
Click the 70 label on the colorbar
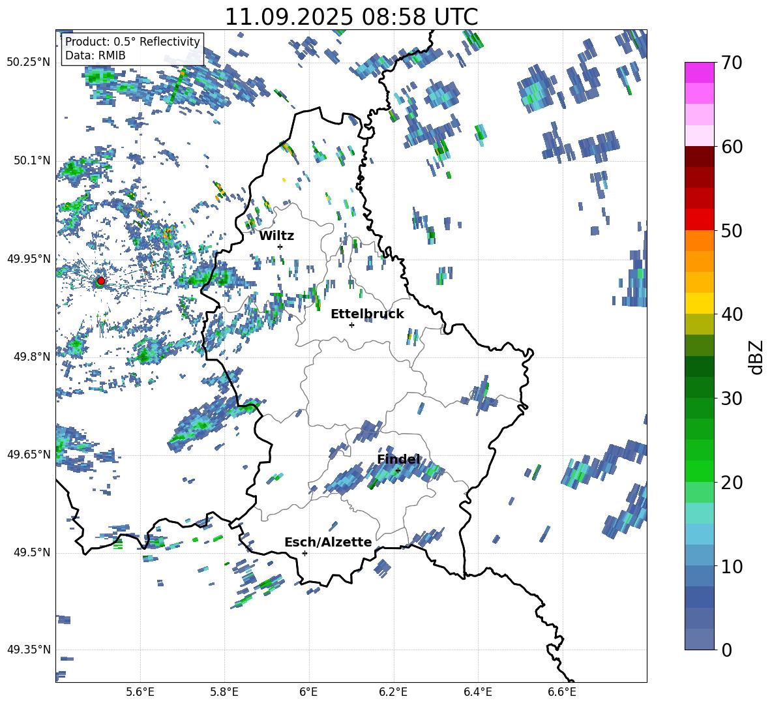[x=732, y=63]
